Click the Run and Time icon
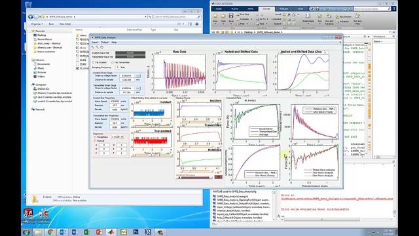 (x=357, y=16)
